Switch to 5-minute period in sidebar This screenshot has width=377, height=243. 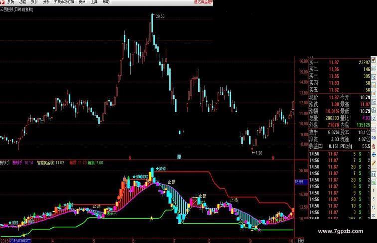tap(374, 199)
